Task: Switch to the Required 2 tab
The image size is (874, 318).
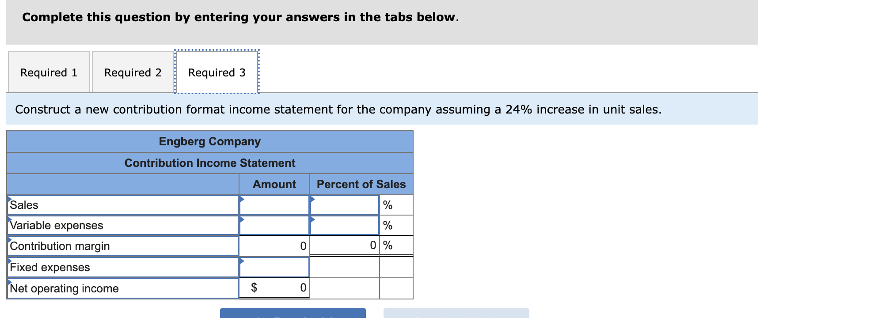Action: pos(133,72)
